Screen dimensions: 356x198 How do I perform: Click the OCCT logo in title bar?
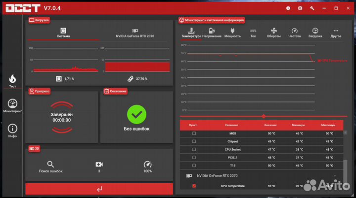[23, 8]
